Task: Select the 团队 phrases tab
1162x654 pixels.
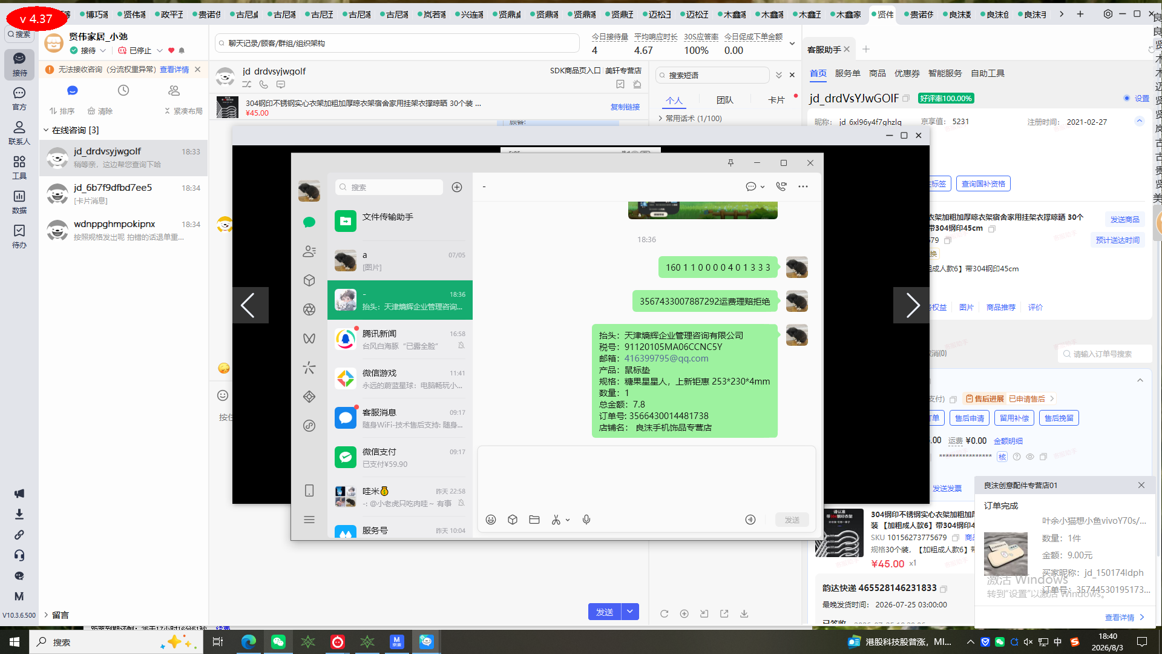Action: (724, 100)
